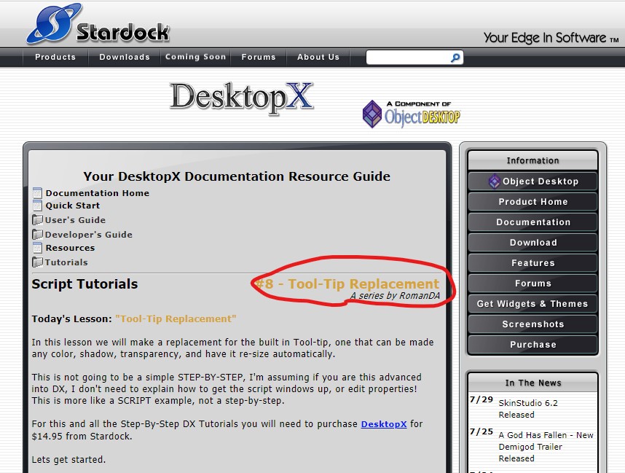The image size is (625, 473).
Task: Click the DesktopX logo
Action: 242,98
